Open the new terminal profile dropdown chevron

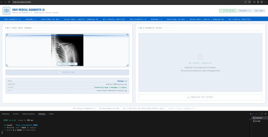(x=253, y=114)
